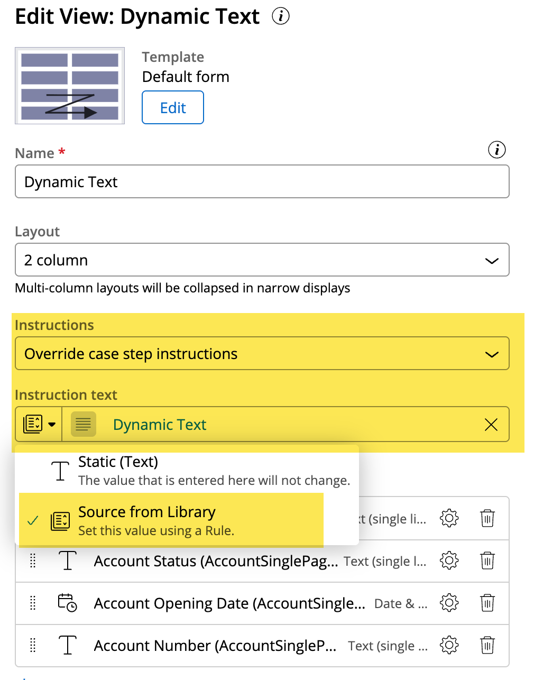Open the Dynamic Text rule link
534x680 pixels.
[x=159, y=425]
